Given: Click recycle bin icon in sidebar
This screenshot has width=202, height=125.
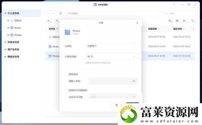Looking at the screenshot, I should [12, 20].
